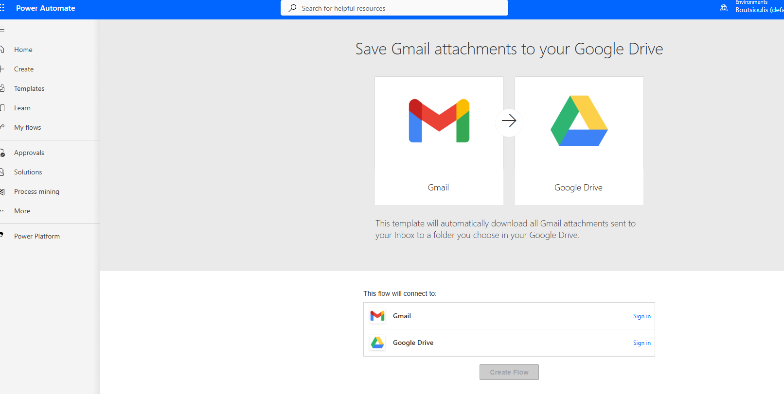Viewport: 784px width, 394px height.
Task: Collapse the left navigation hamburger menu
Action: click(x=2, y=30)
